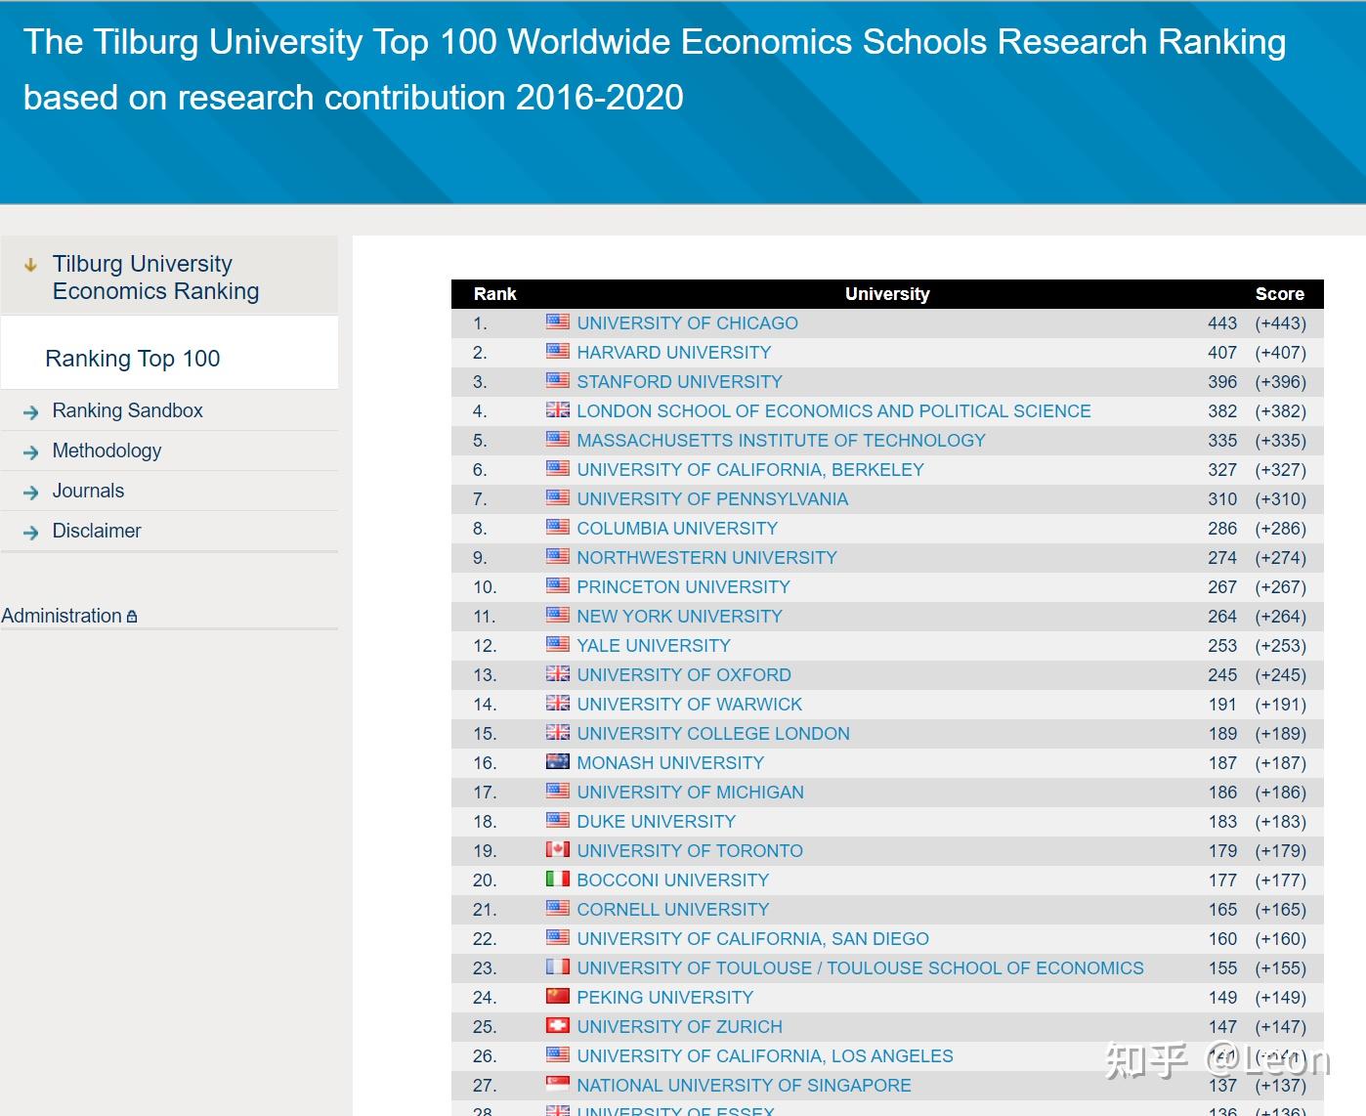This screenshot has height=1116, width=1366.
Task: Open University of Toronto link
Action: click(690, 851)
